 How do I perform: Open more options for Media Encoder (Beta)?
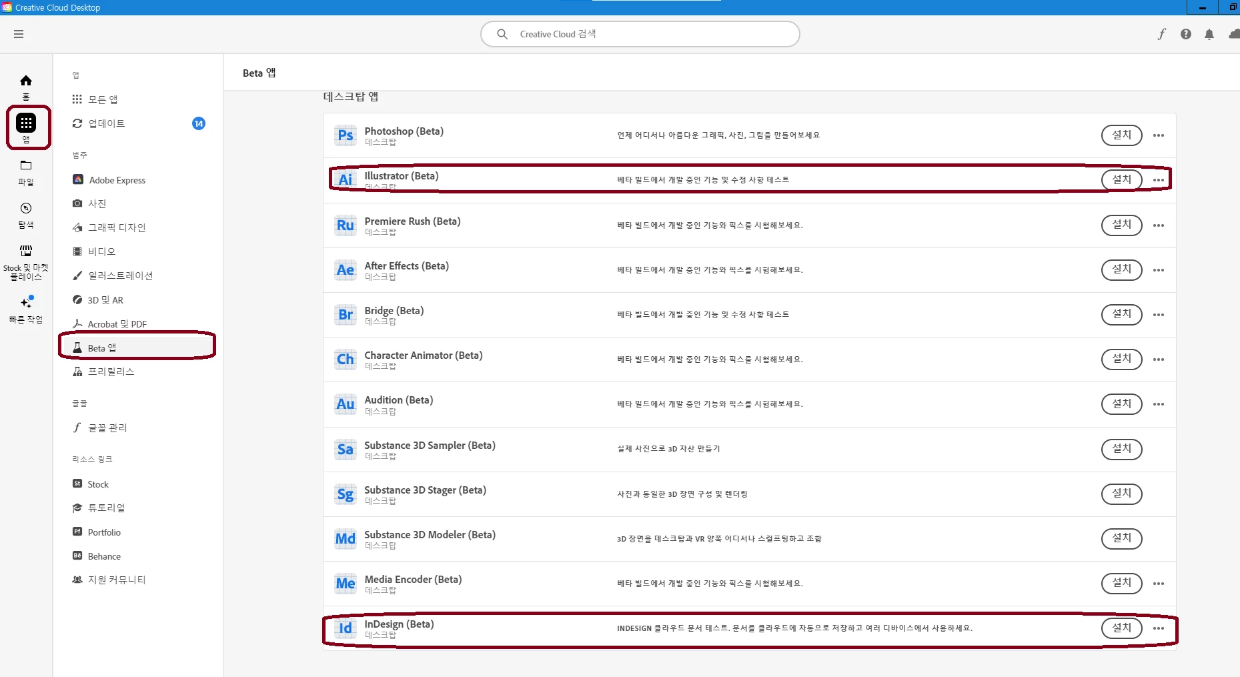point(1159,584)
